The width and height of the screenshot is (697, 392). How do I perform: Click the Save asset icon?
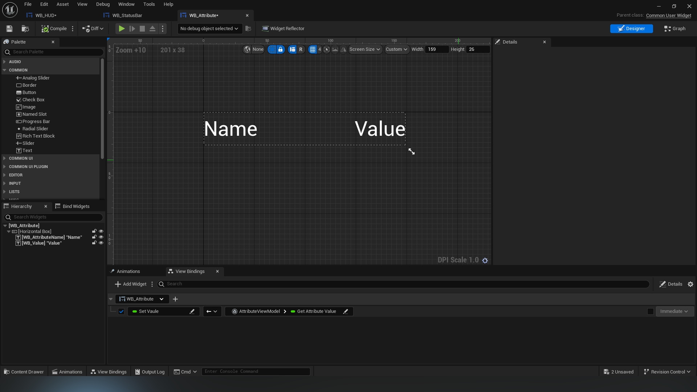(x=9, y=29)
